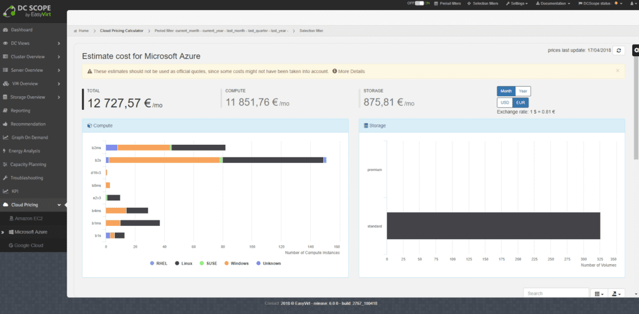Image resolution: width=639 pixels, height=314 pixels.
Task: Click the Cloud Pricing cloud icon
Action: point(6,205)
